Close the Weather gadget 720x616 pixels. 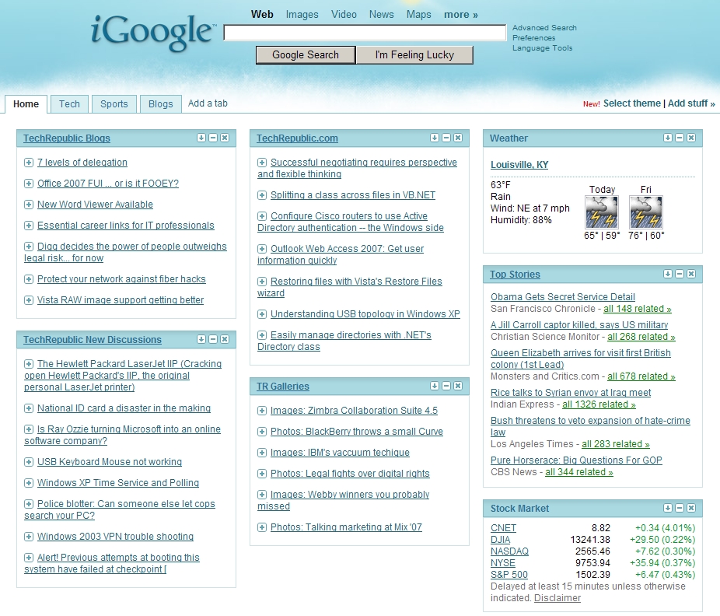691,138
